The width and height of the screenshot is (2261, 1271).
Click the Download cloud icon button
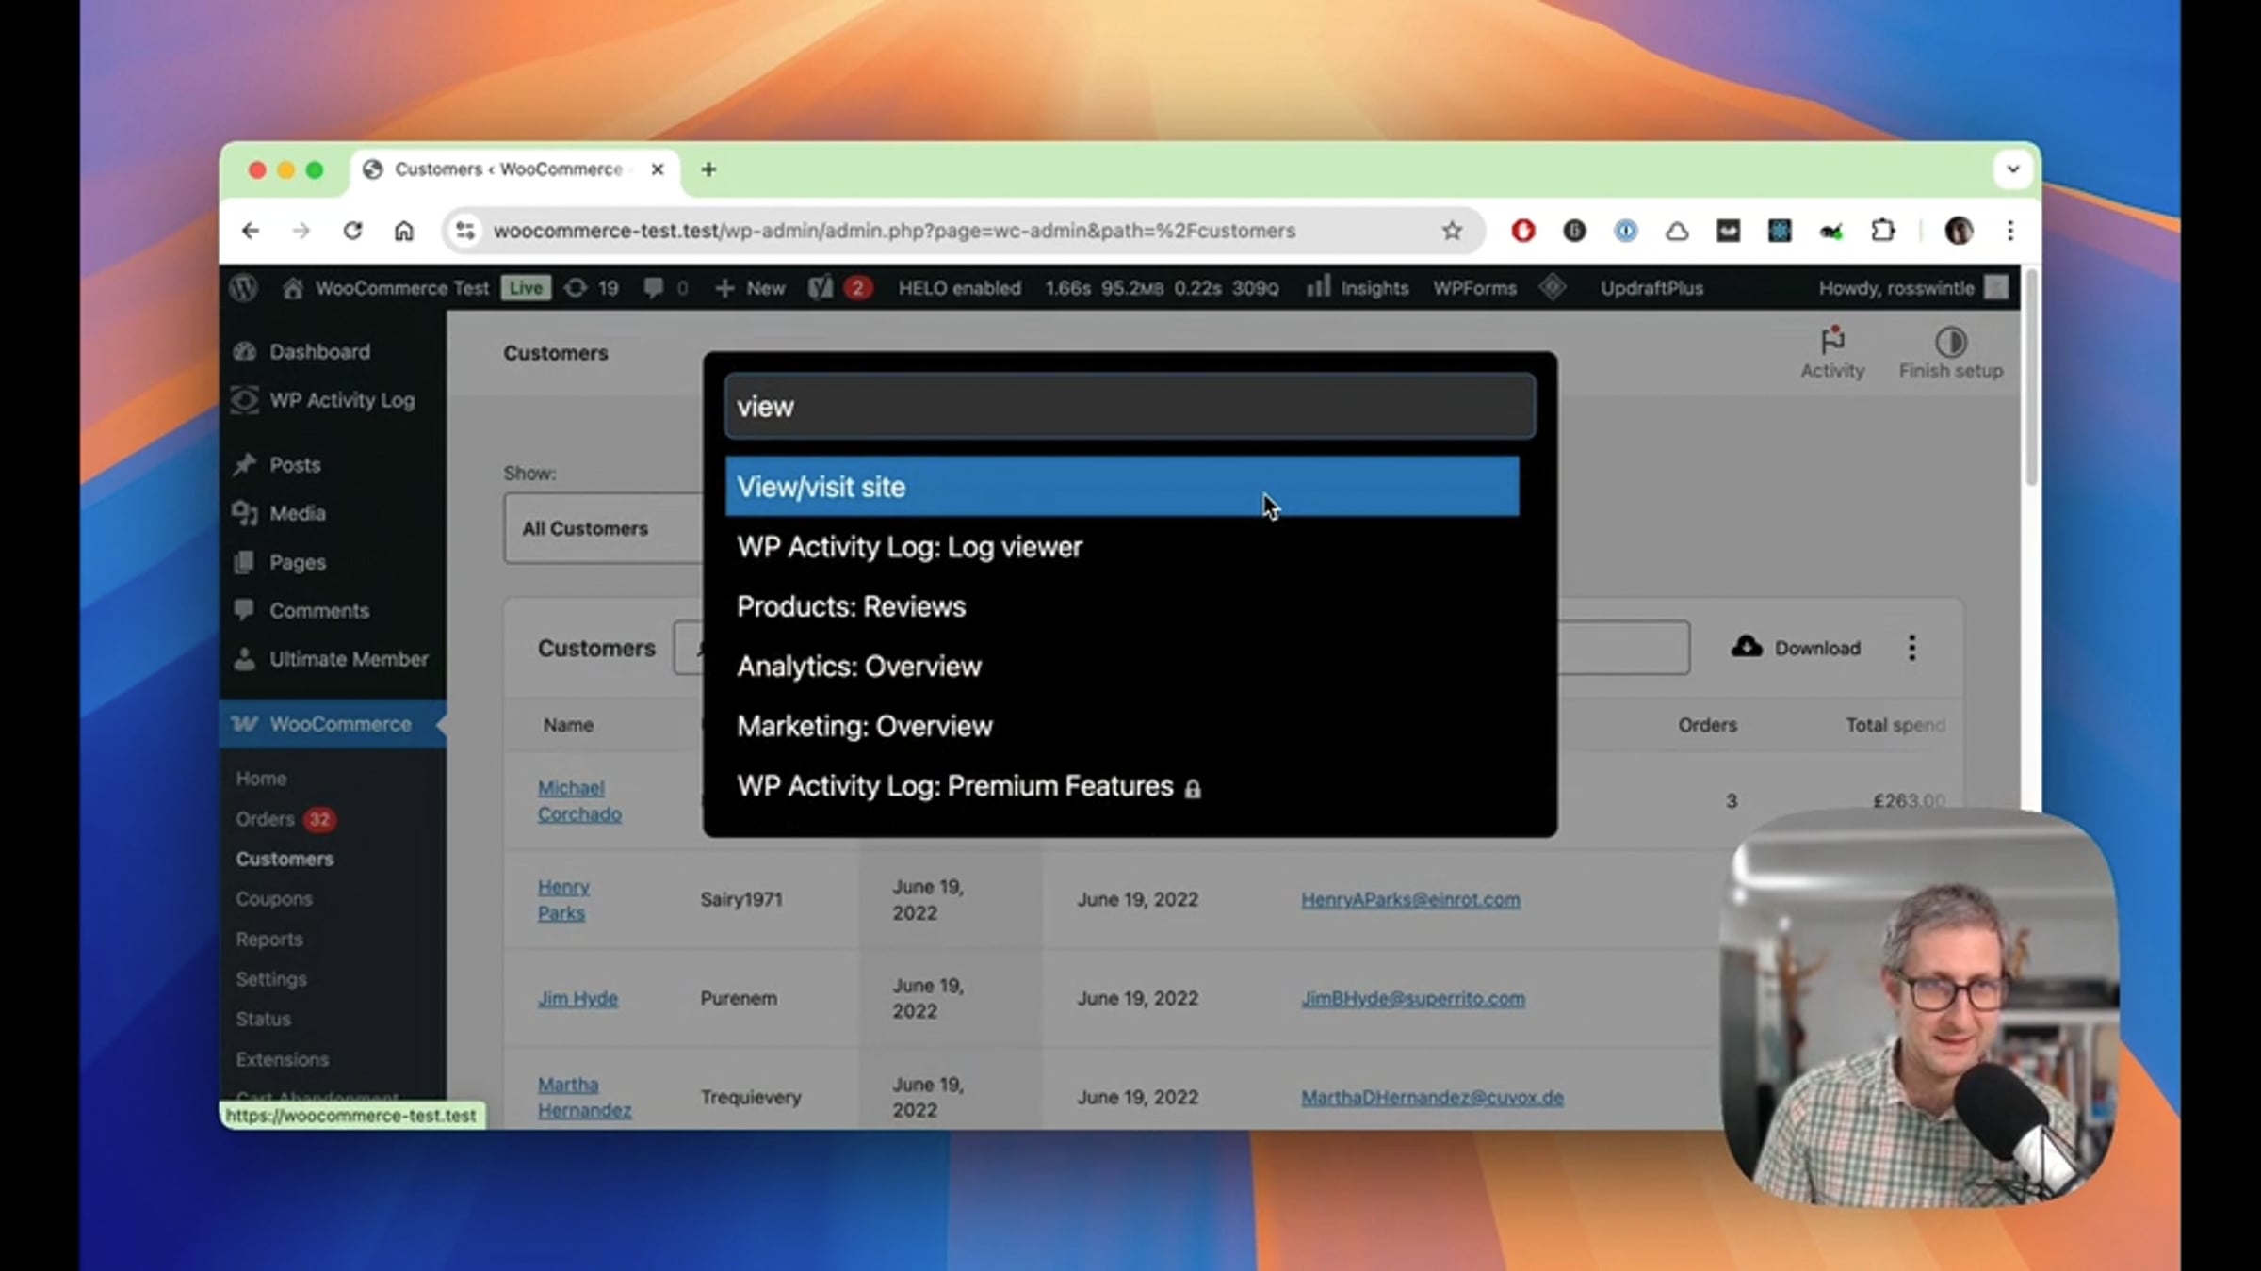1796,648
